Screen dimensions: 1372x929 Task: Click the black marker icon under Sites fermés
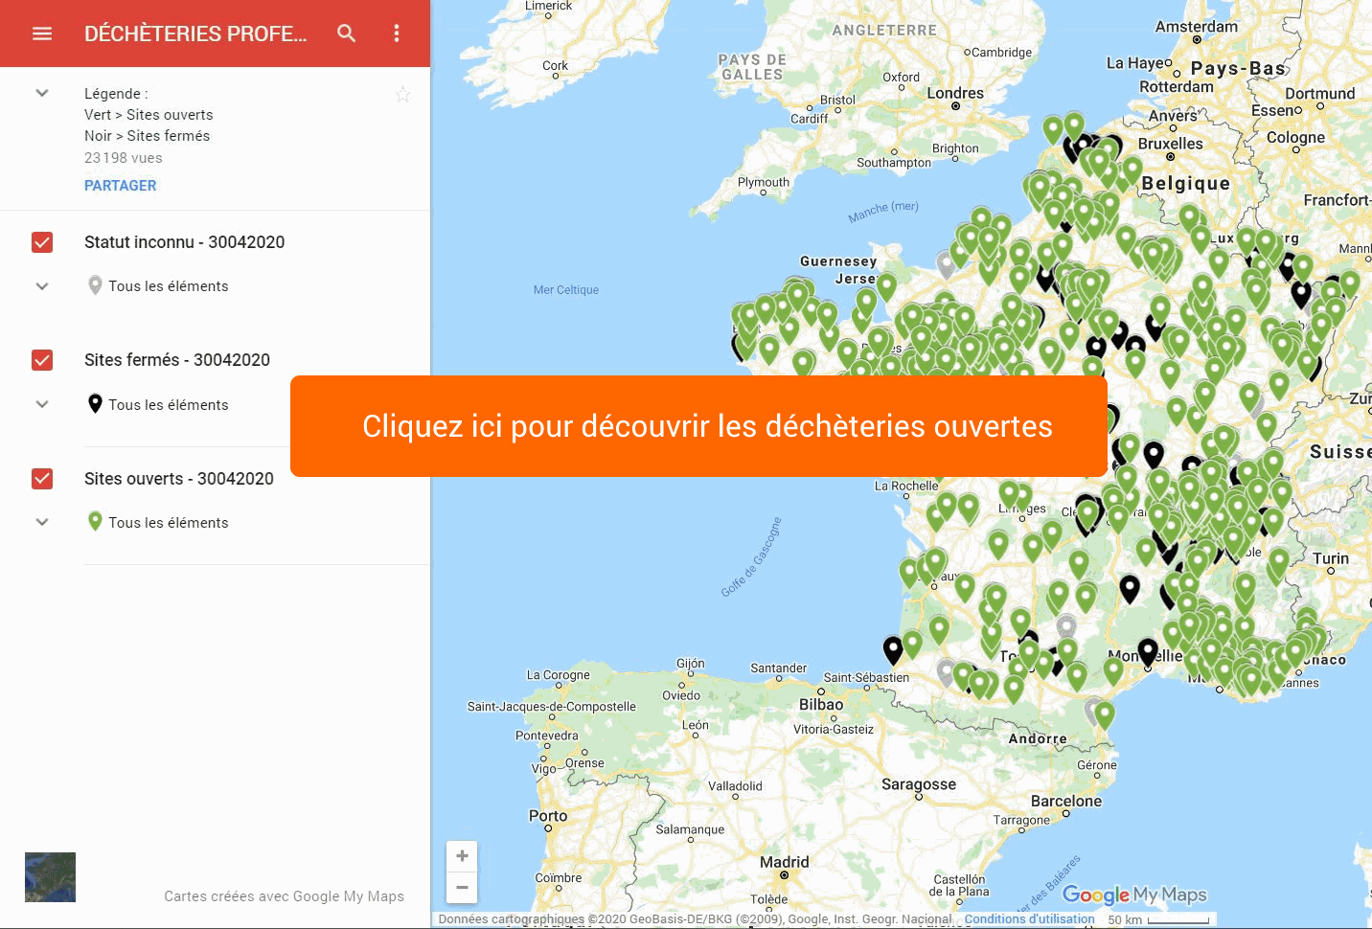tap(94, 403)
